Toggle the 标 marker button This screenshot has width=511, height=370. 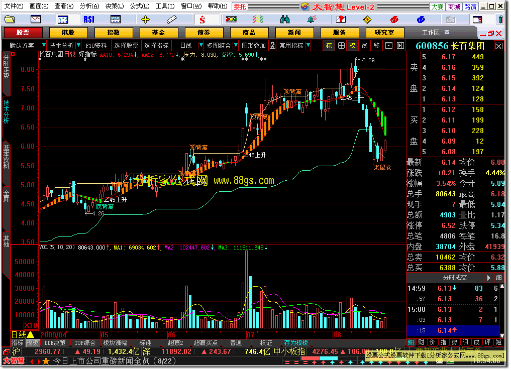pos(329,45)
